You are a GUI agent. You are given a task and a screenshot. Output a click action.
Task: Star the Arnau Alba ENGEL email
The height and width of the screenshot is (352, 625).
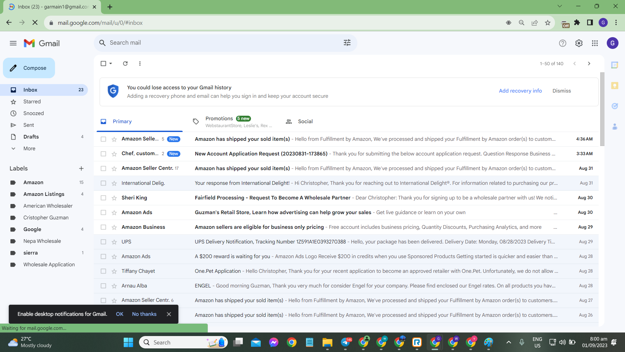pyautogui.click(x=114, y=286)
